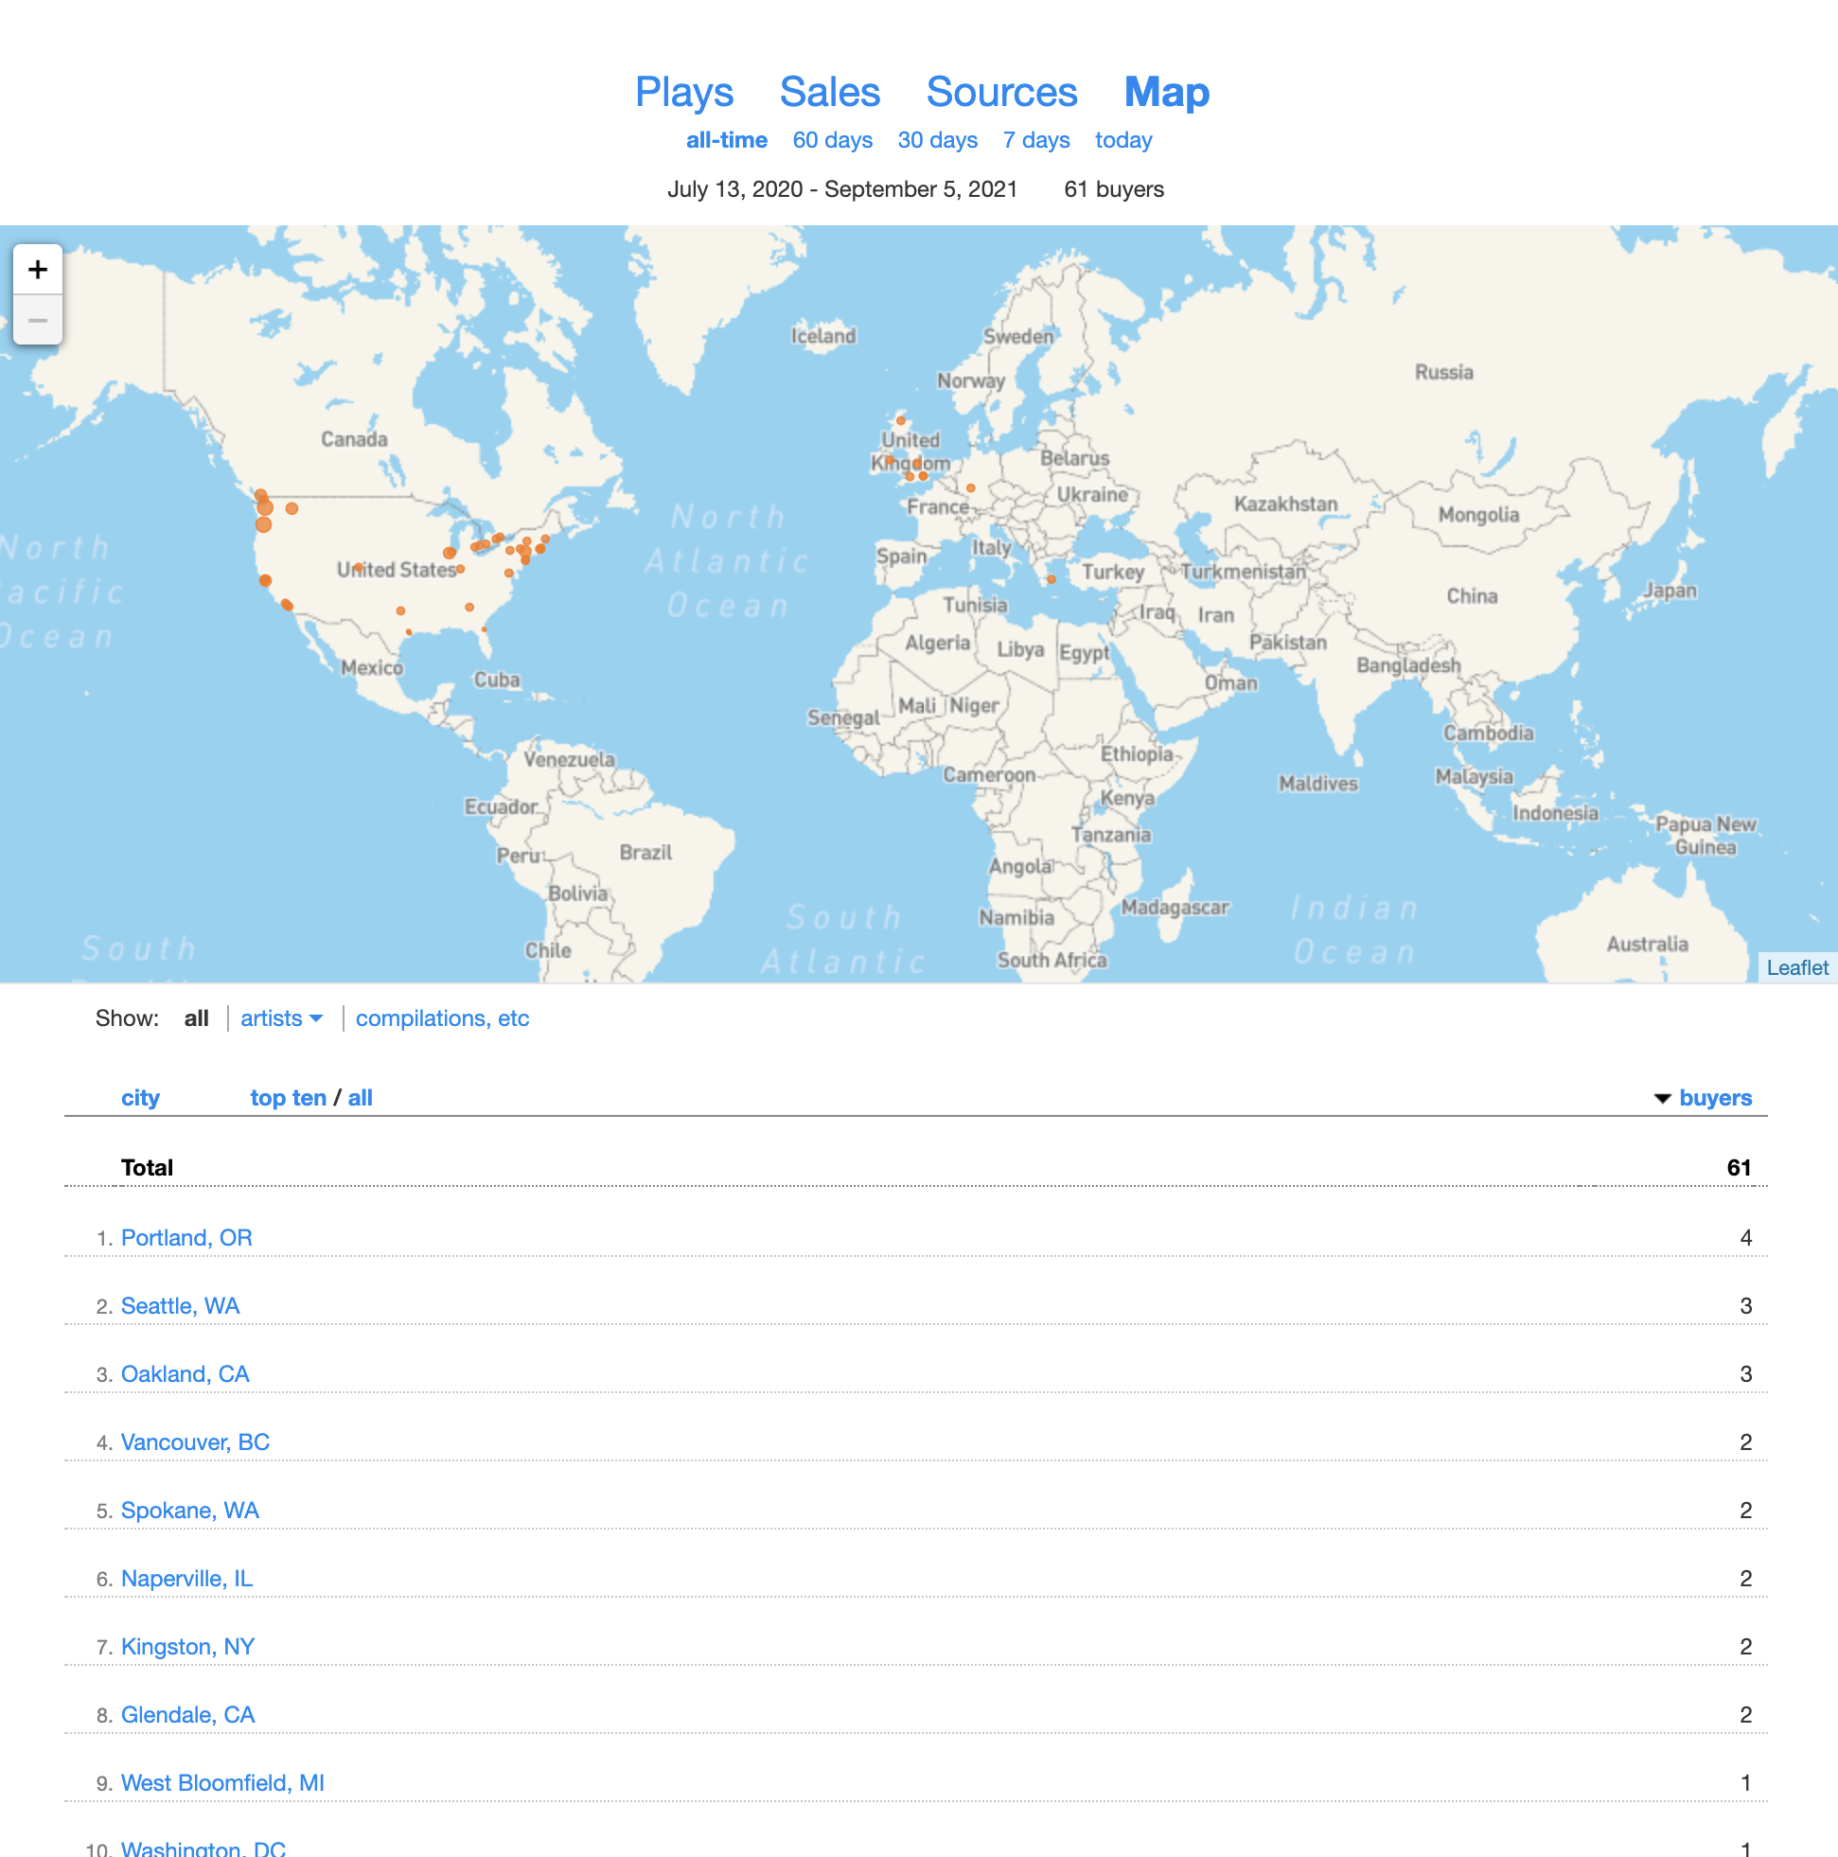
Task: Switch to the Plays tab
Action: tap(683, 92)
